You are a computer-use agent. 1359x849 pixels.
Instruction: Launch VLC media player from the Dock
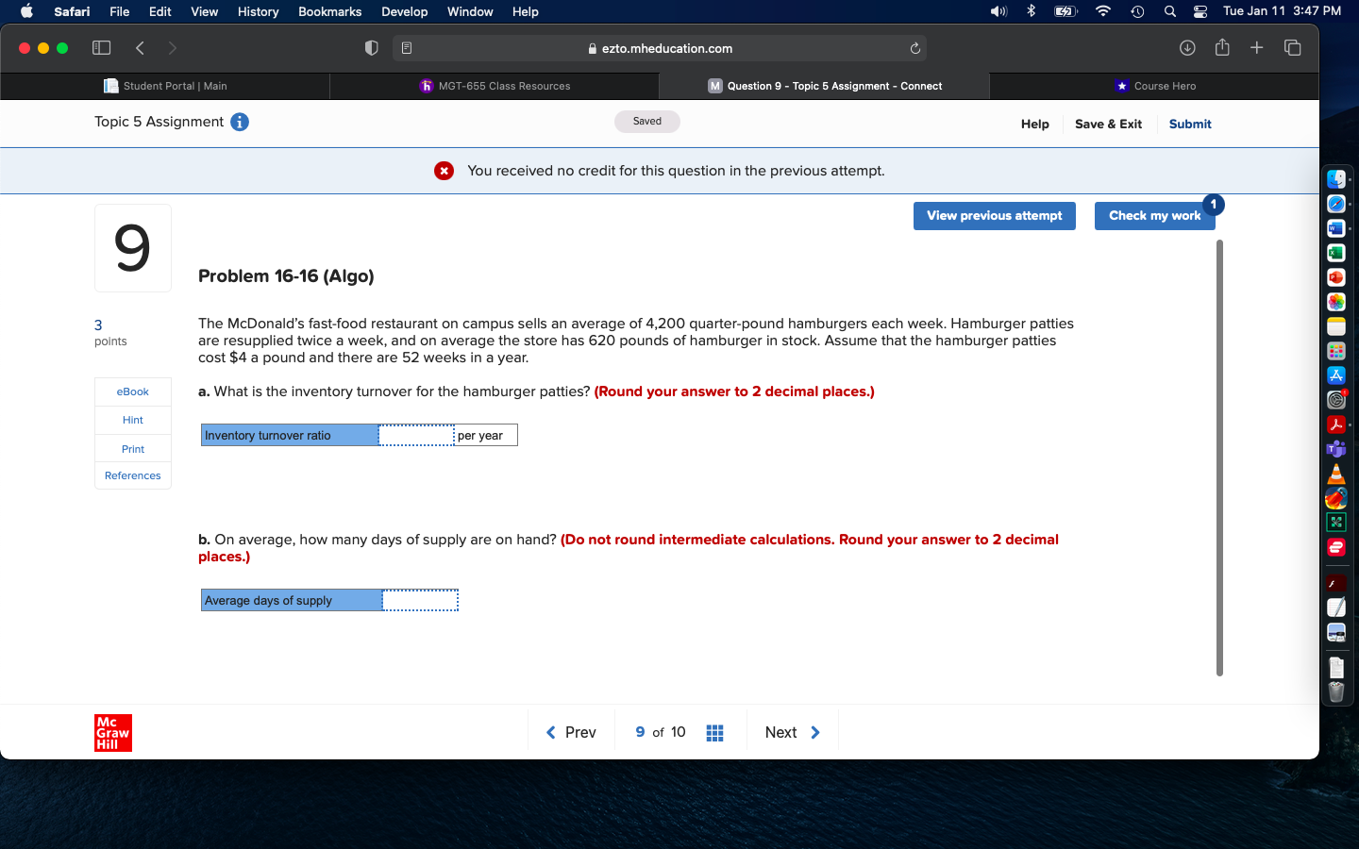(x=1336, y=474)
